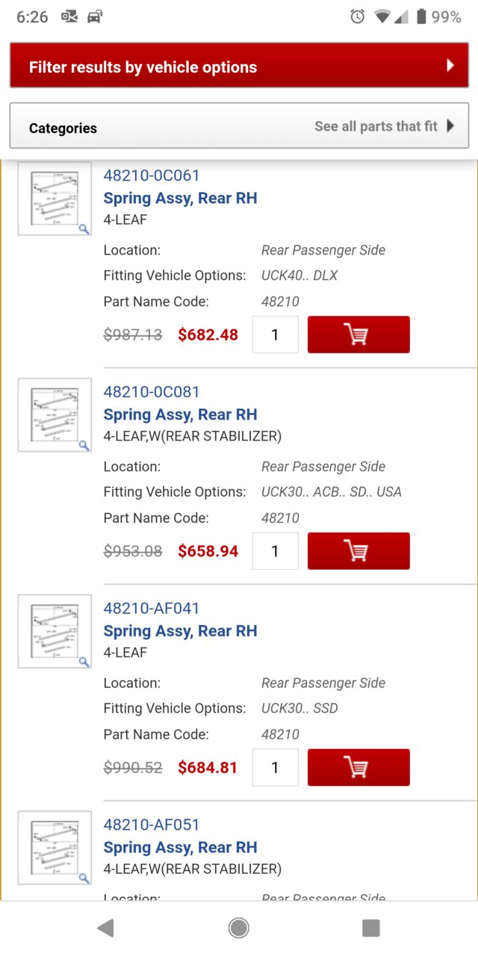Open See all parts that fit arrow
Image resolution: width=478 pixels, height=956 pixels.
tap(450, 125)
